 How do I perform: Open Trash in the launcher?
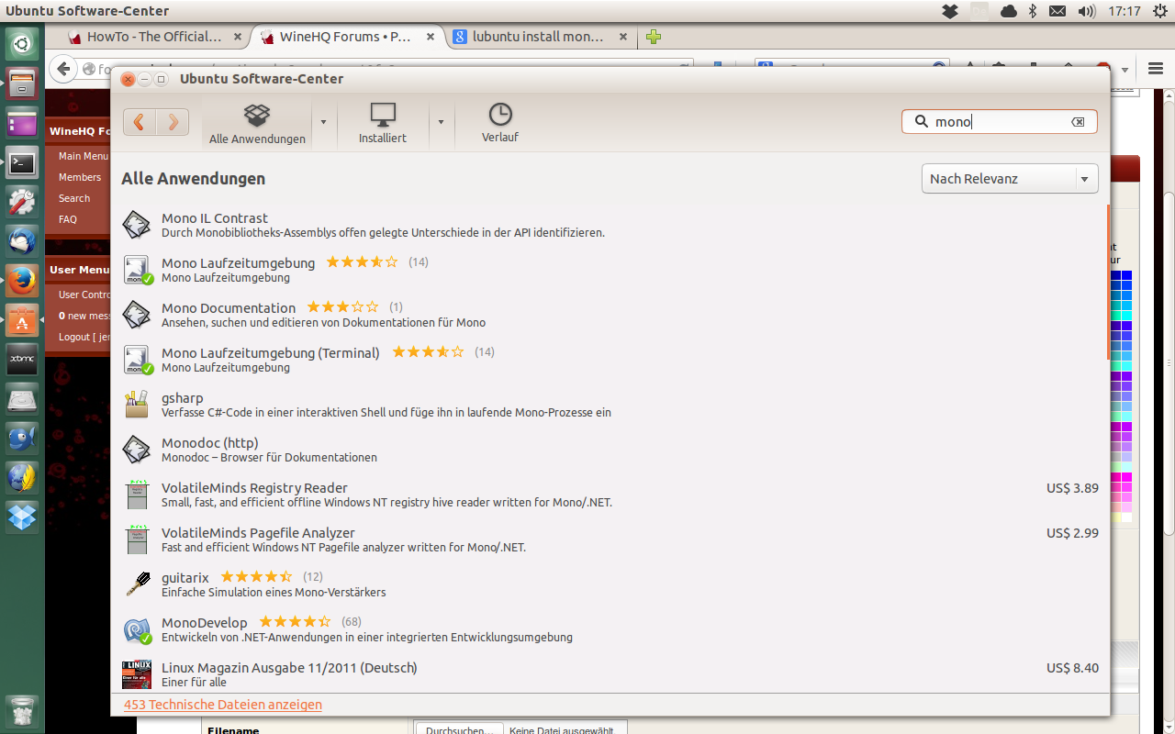[x=22, y=712]
